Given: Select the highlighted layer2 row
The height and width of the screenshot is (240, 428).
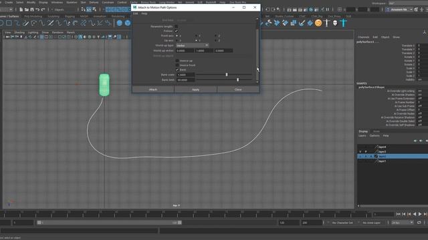Looking at the screenshot, I should pos(393,156).
